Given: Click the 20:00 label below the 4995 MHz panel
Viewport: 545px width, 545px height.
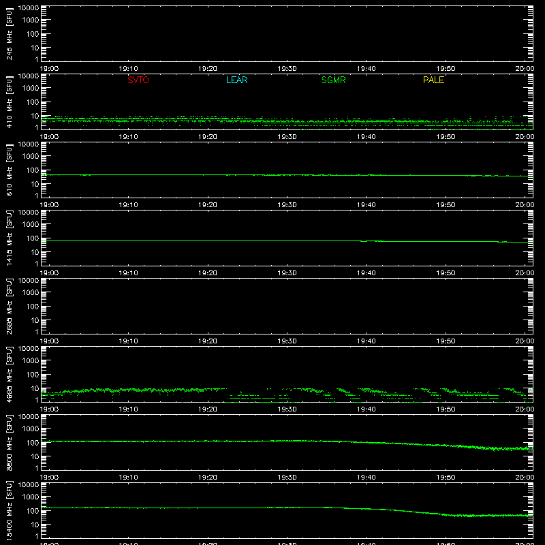Looking at the screenshot, I should point(525,409).
